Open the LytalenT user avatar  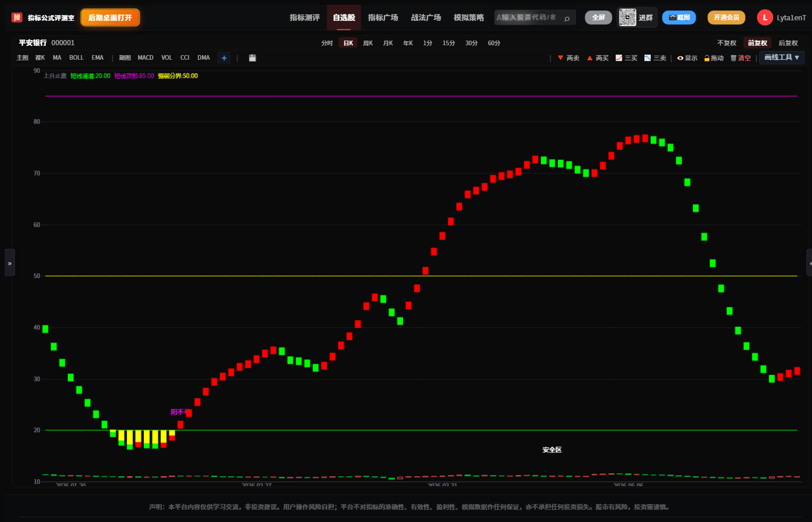coord(765,17)
